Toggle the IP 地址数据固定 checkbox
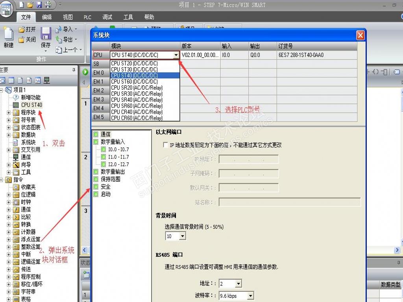403x302 pixels. [x=166, y=145]
